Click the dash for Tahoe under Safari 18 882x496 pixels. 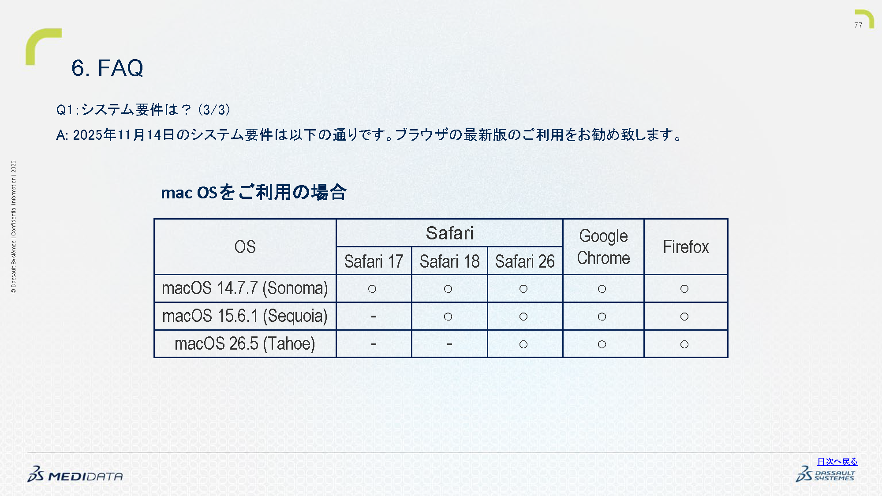(x=449, y=344)
